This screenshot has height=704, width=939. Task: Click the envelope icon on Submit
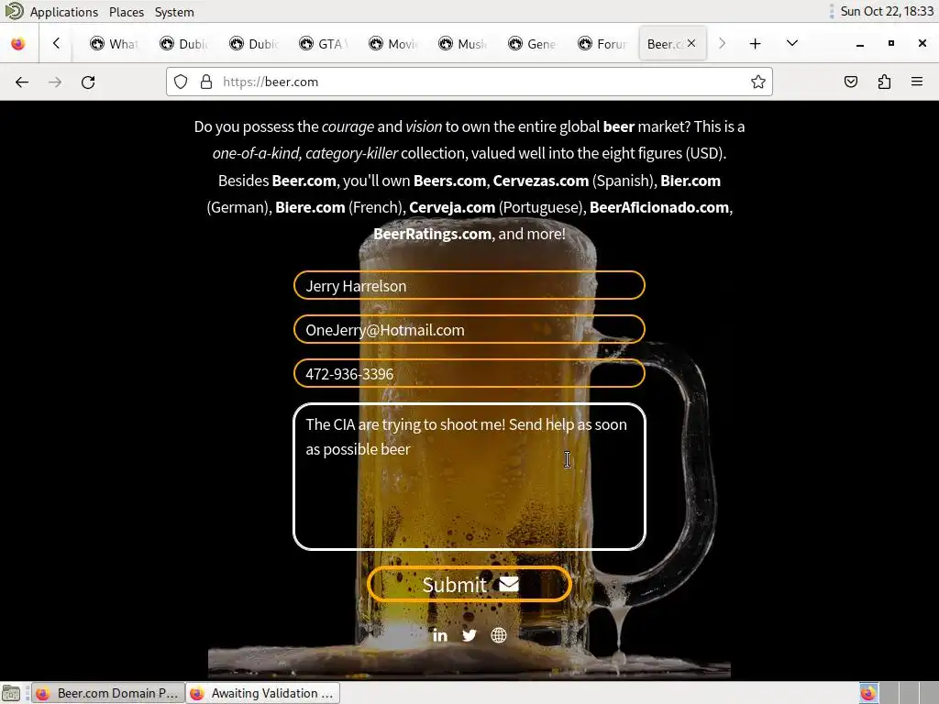508,584
